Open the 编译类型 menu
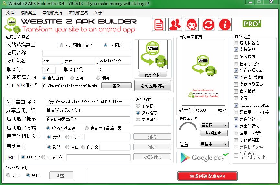This screenshot has height=185, width=280. point(28,13)
